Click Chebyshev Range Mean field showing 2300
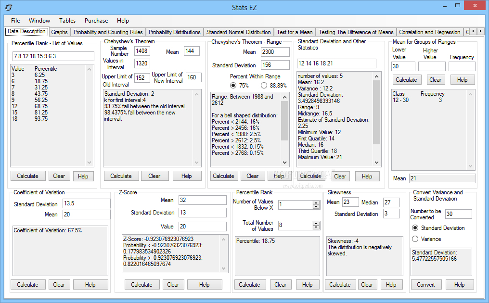 pyautogui.click(x=275, y=52)
